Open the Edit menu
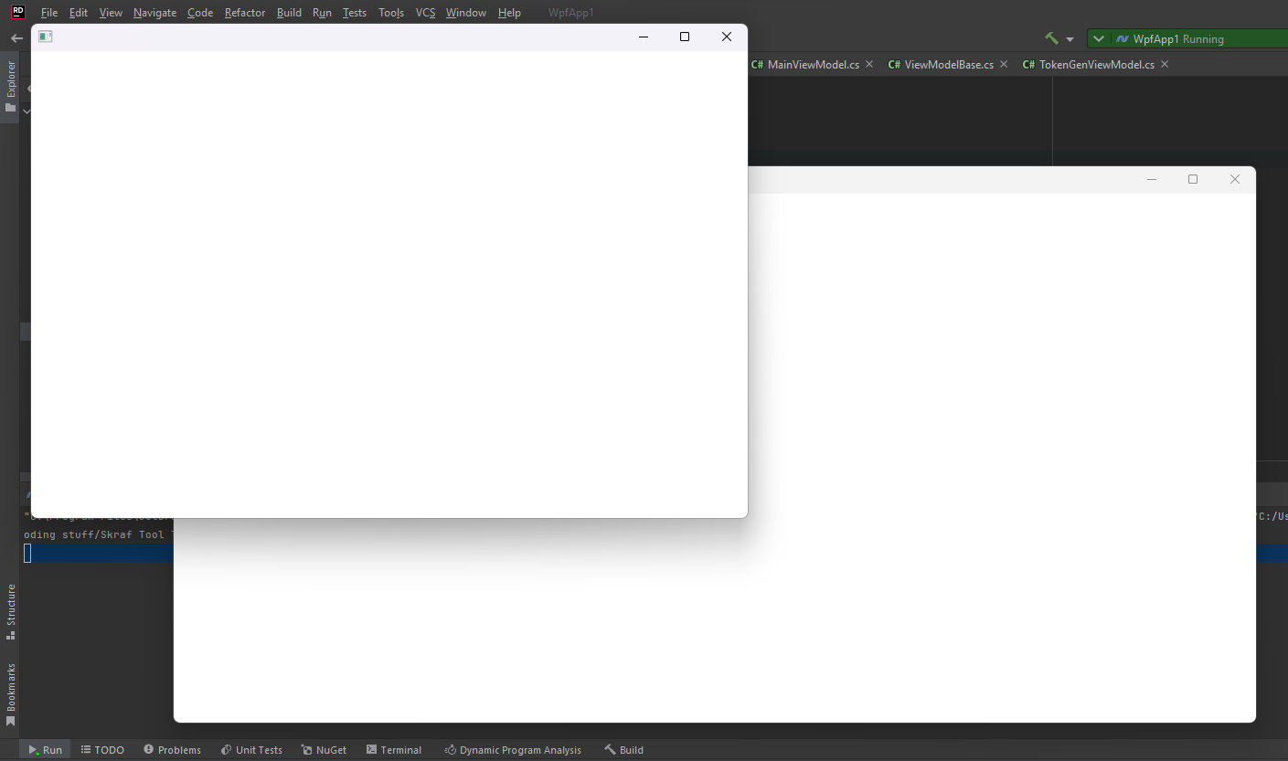Viewport: 1288px width, 761px height. (x=79, y=13)
